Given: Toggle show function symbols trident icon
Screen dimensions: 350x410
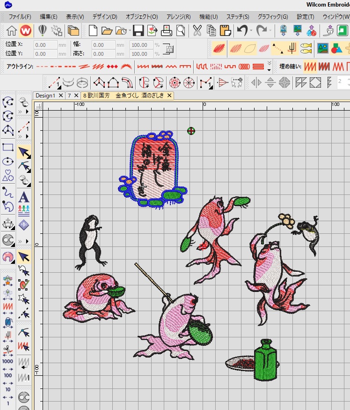Looking at the screenshot, I should (x=292, y=48).
